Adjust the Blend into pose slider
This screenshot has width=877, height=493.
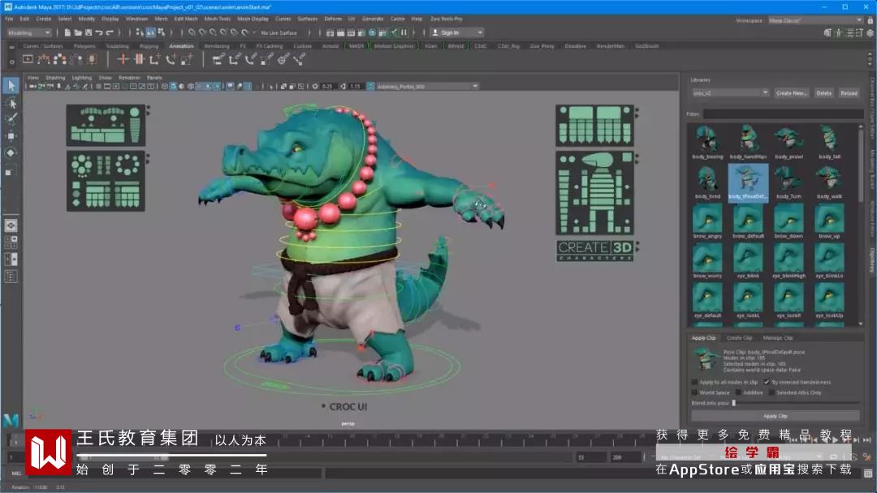tap(734, 402)
